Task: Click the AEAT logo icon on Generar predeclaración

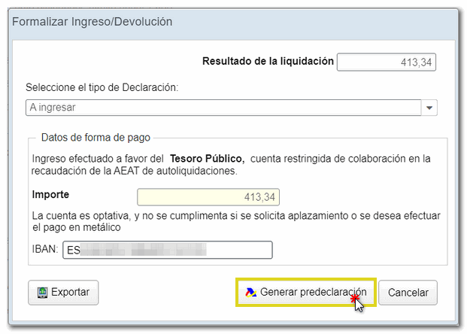Action: (250, 292)
